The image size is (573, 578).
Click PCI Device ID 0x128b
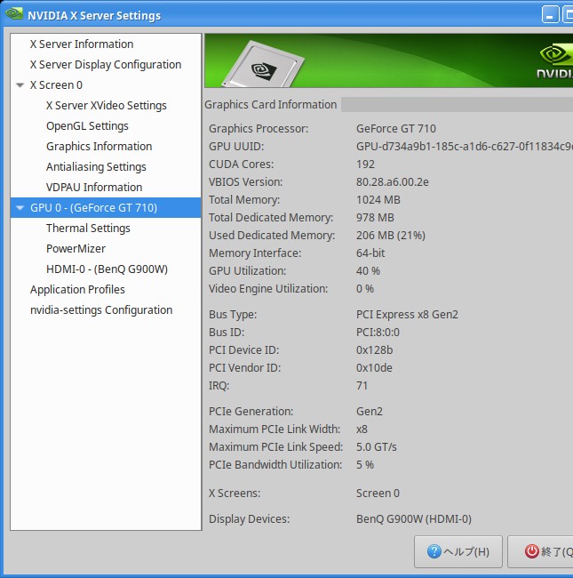(x=375, y=350)
